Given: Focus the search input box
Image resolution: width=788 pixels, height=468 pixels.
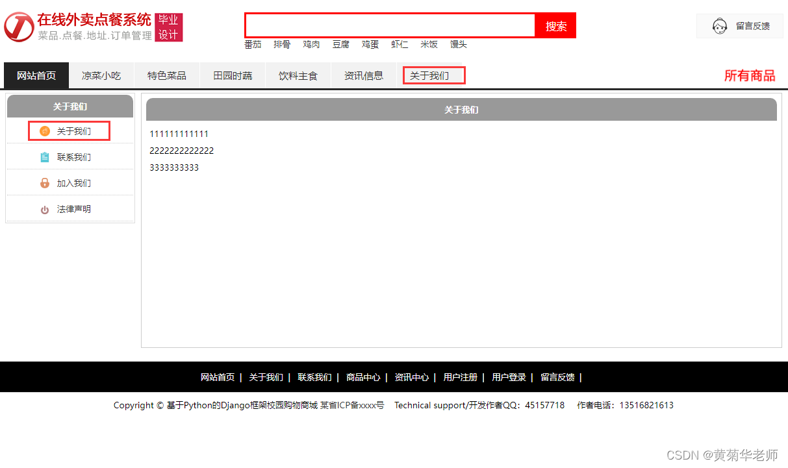Looking at the screenshot, I should pyautogui.click(x=390, y=25).
